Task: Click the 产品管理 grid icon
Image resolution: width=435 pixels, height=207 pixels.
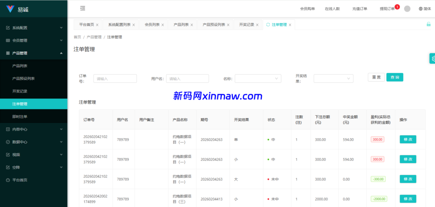Action: (8, 53)
